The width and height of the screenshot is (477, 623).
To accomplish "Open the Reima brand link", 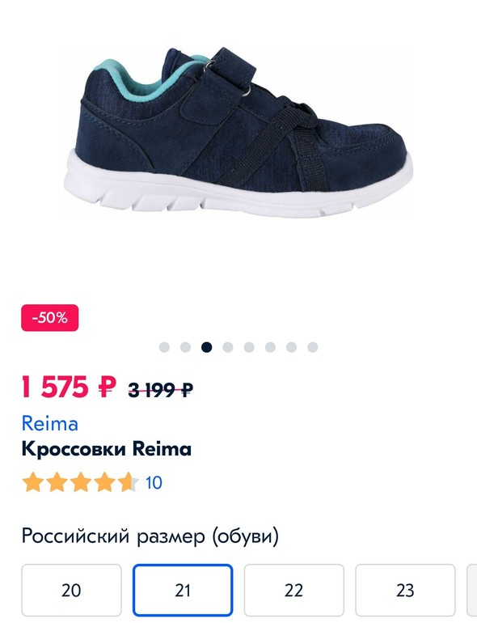I will pos(49,423).
